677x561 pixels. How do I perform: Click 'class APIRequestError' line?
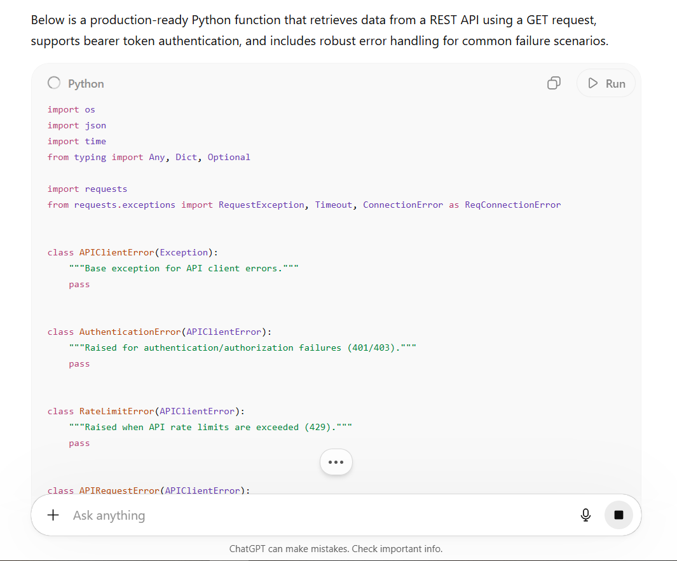click(x=149, y=490)
